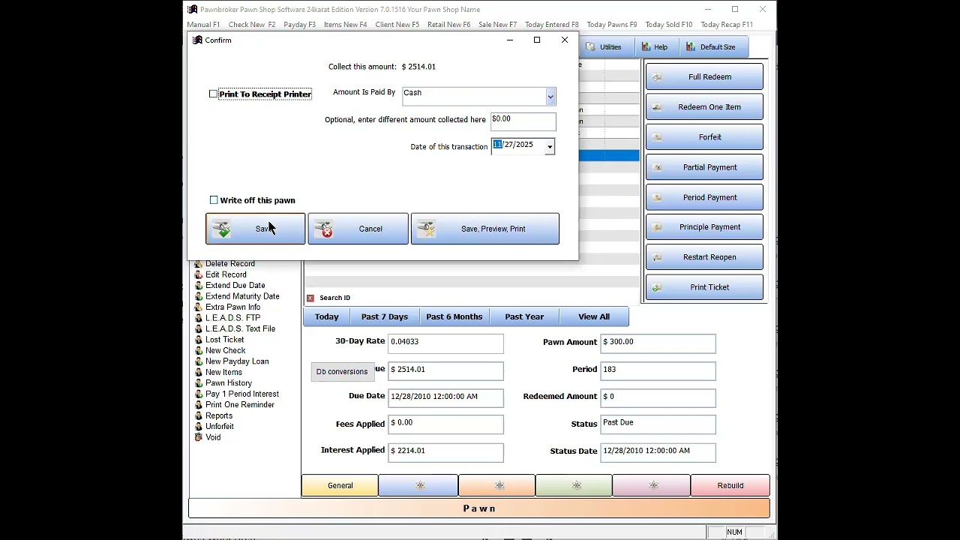The image size is (960, 540).
Task: Click the Help toolbar icon
Action: tap(646, 47)
